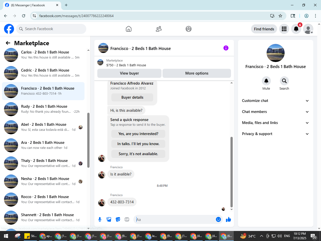Show hidden system tray icons chevron
The height and width of the screenshot is (241, 321).
point(261,236)
